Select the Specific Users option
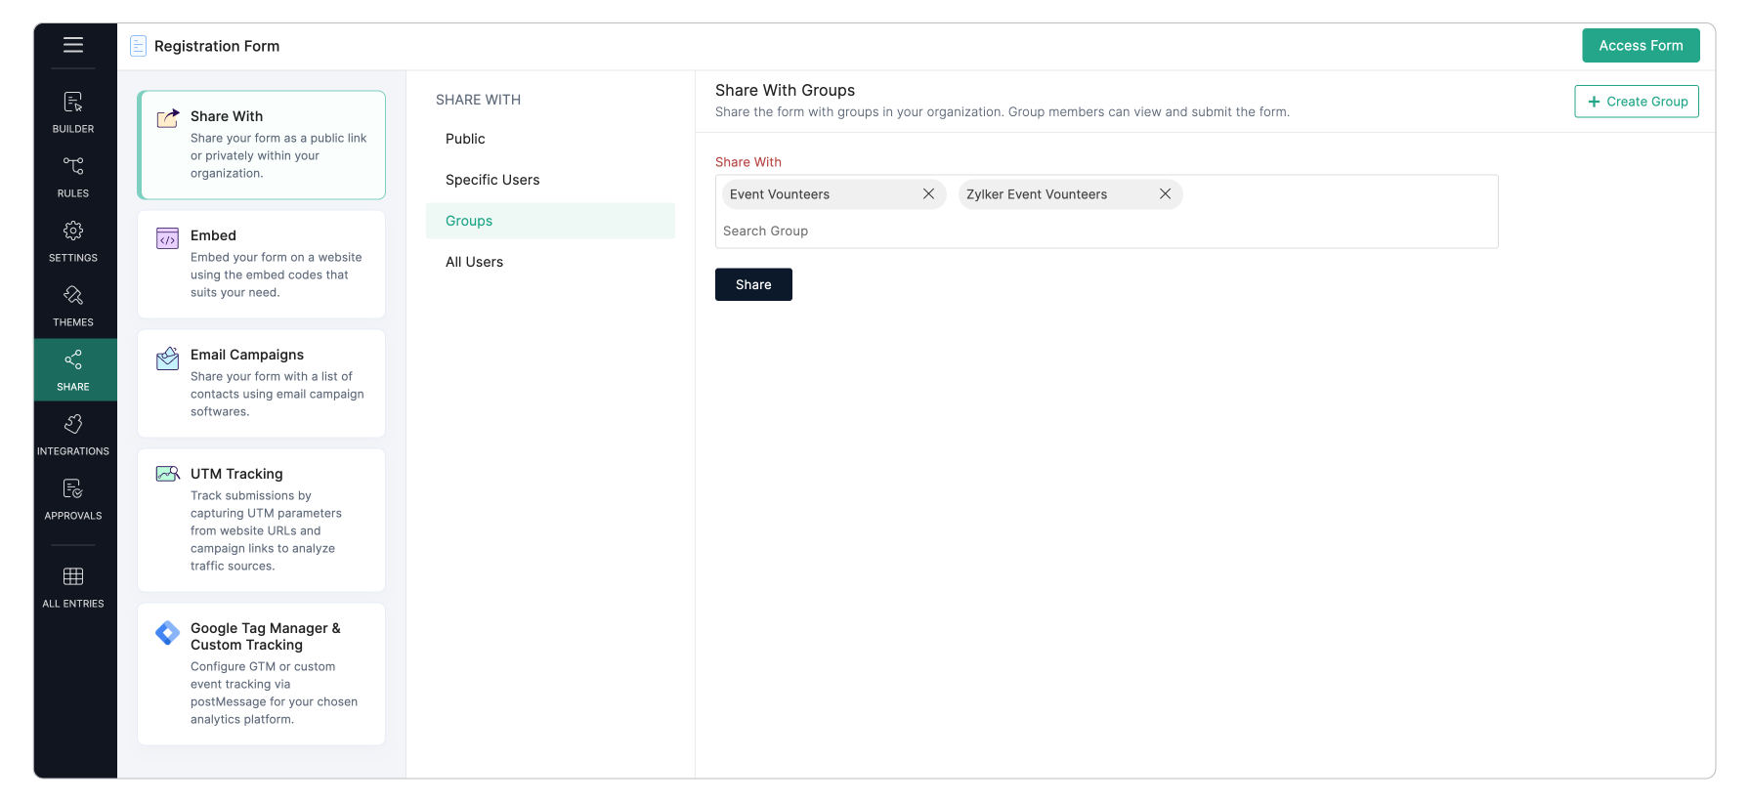 point(550,180)
